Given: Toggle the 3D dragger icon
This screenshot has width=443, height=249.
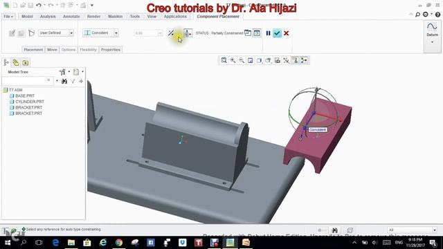Looking at the screenshot, I should click(x=188, y=33).
